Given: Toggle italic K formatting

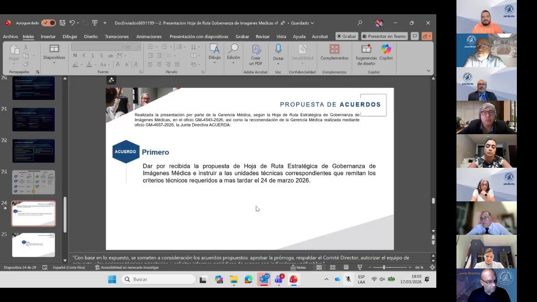Looking at the screenshot, I should (84, 55).
